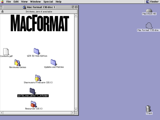Click the Updates and Patches label
The image size is (160, 120).
pos(54,67)
